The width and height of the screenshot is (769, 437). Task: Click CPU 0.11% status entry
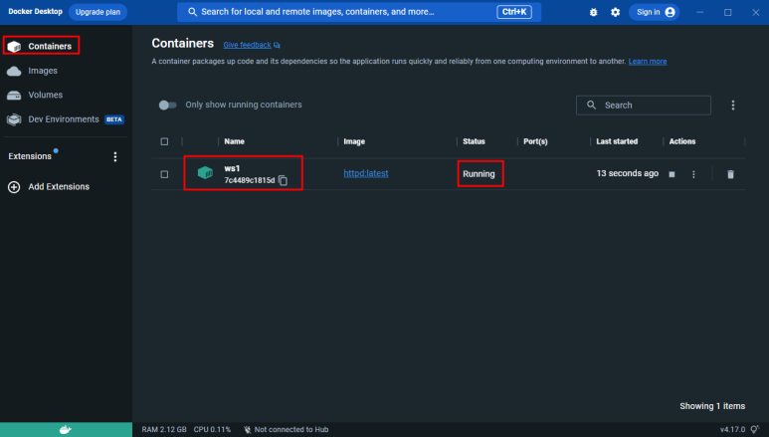(x=212, y=430)
